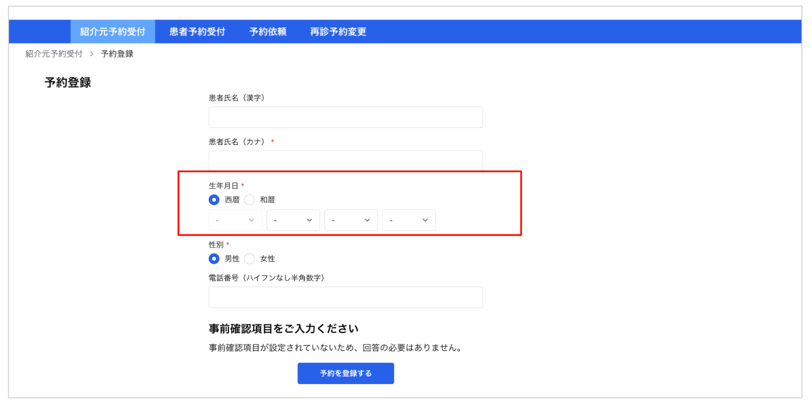Switch to the 患者予約受付 tab
Screen dimensions: 812x417
click(x=197, y=32)
